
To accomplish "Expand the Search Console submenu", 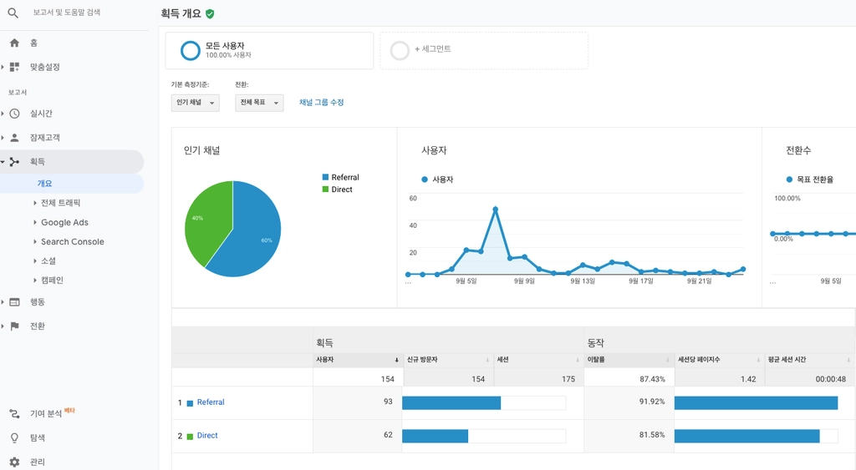I will 73,241.
